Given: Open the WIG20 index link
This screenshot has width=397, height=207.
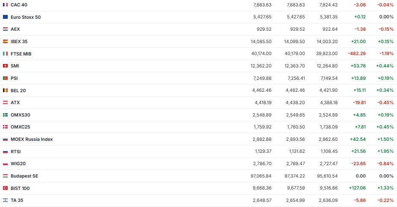Looking at the screenshot, I should [18, 163].
